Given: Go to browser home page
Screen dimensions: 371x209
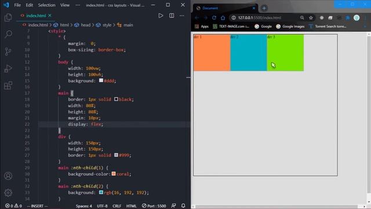Looking at the screenshot, I should pyautogui.click(x=223, y=18).
